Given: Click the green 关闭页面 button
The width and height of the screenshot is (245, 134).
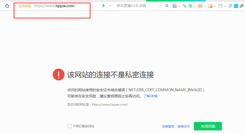Looking at the screenshot, I should click(208, 126).
